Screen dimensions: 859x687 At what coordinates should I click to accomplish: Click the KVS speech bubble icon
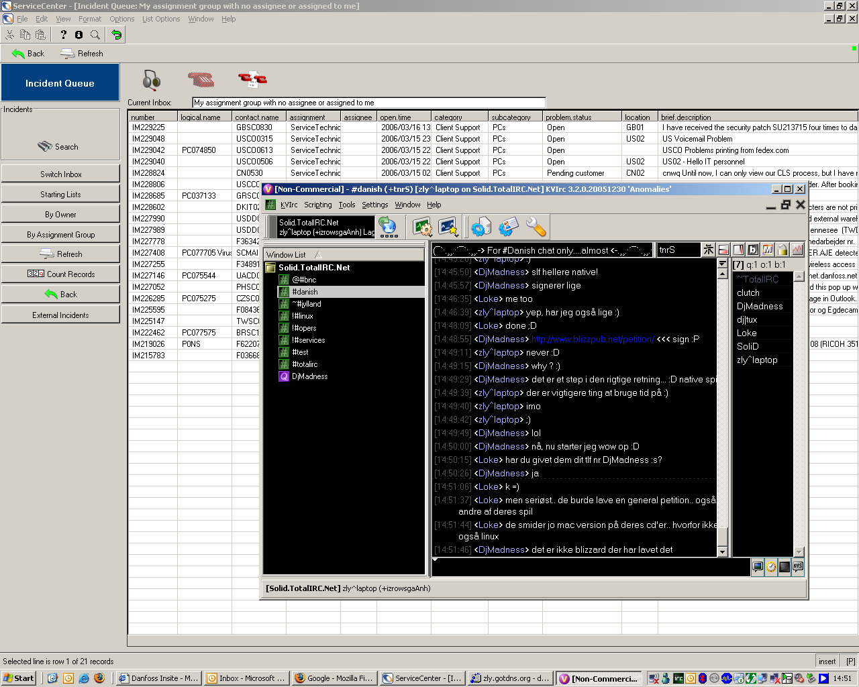tap(797, 567)
